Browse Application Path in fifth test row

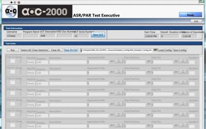[x=112, y=104]
